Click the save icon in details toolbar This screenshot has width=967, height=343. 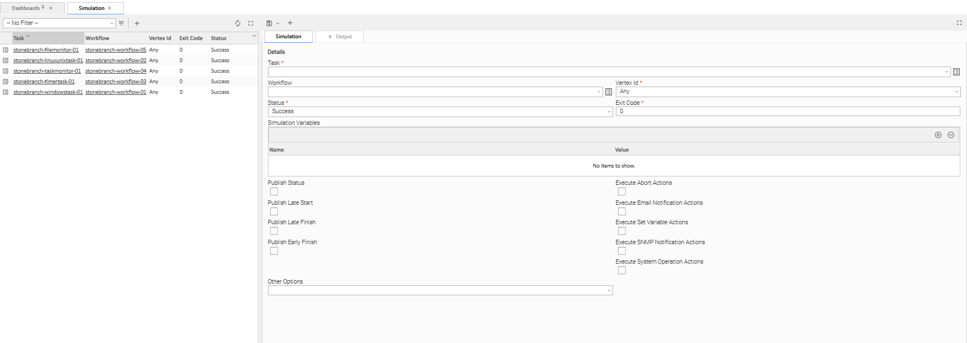[x=269, y=23]
